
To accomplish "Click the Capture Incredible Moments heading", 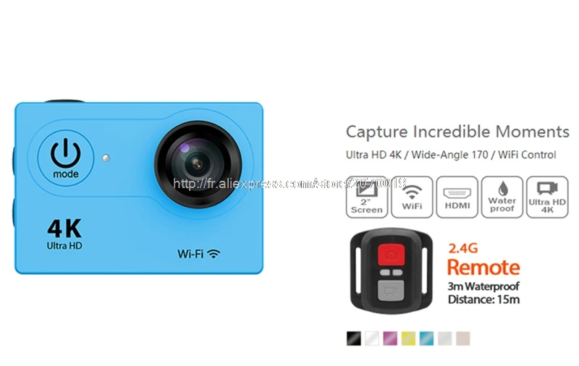I will click(457, 132).
